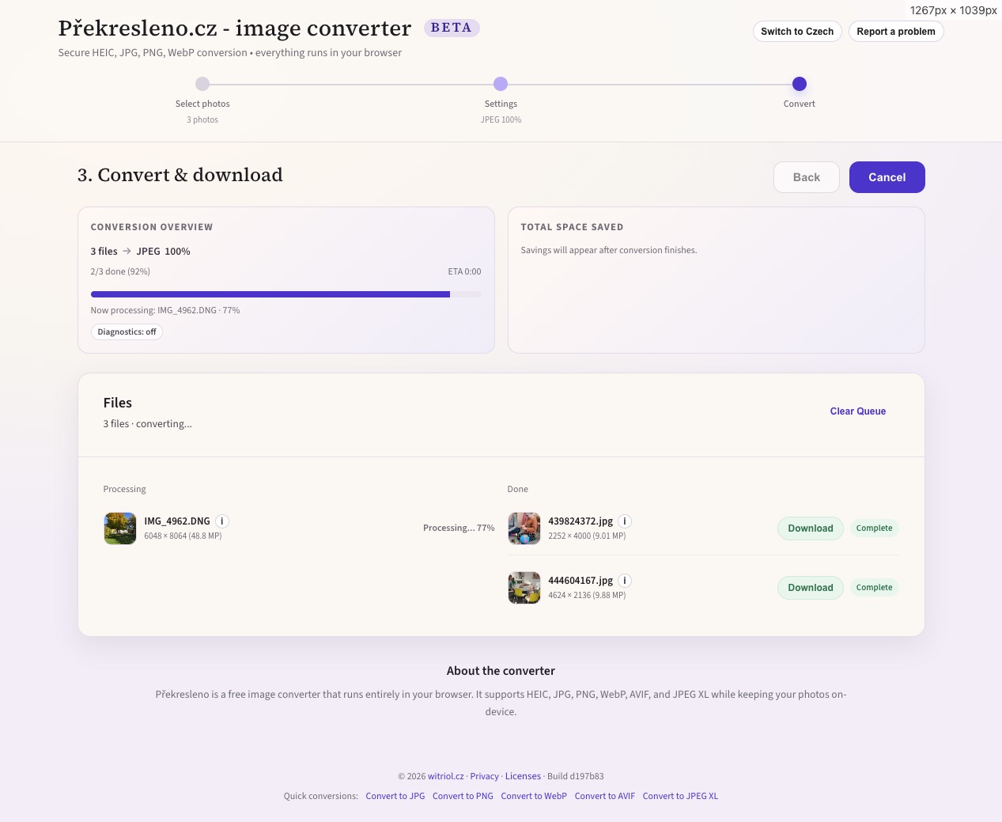1002x822 pixels.
Task: Select the Convert to JPEG XL quick conversion
Action: 680,796
